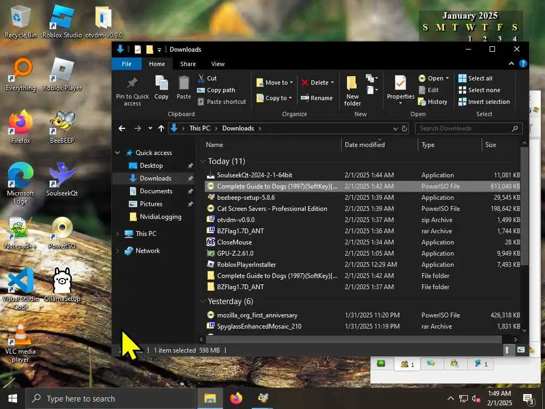Viewport: 545px width, 409px height.
Task: Open the VLC media player desktop shortcut
Action: (21, 342)
